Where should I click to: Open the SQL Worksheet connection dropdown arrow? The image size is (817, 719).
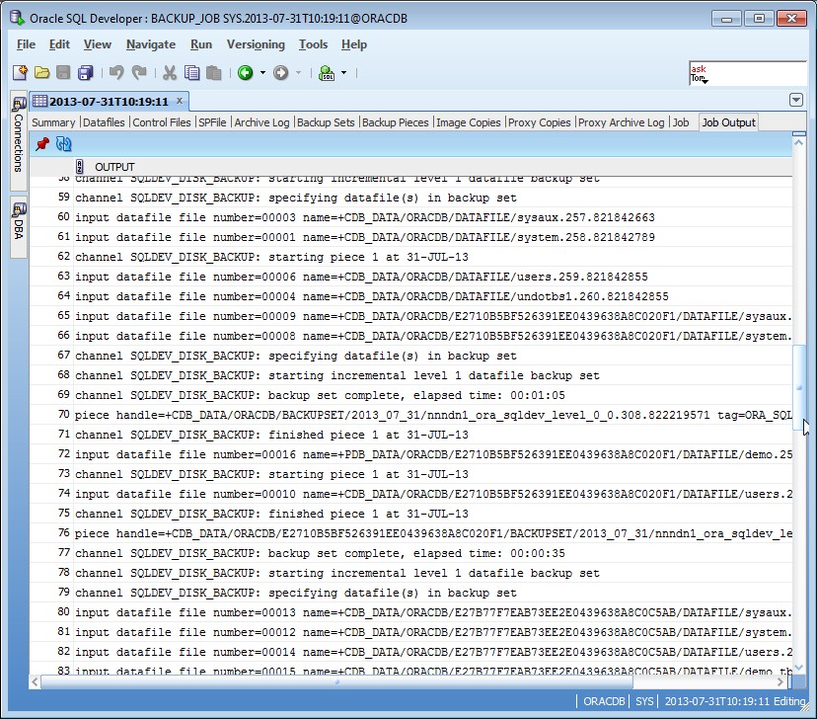tap(344, 72)
